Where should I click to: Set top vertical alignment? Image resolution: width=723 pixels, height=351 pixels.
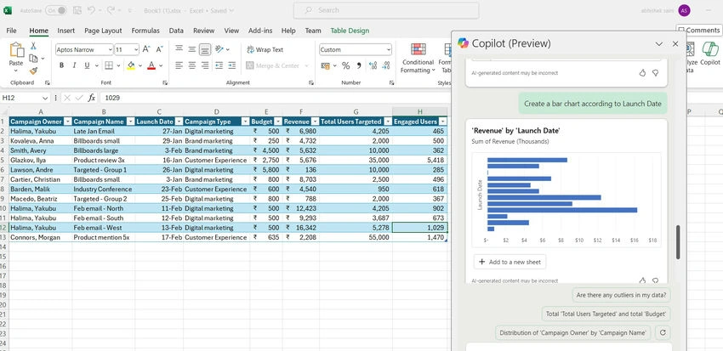(179, 48)
